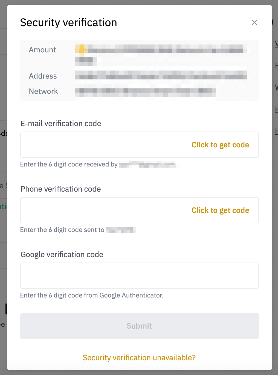Click the Network label
The height and width of the screenshot is (375, 278).
[x=44, y=91]
